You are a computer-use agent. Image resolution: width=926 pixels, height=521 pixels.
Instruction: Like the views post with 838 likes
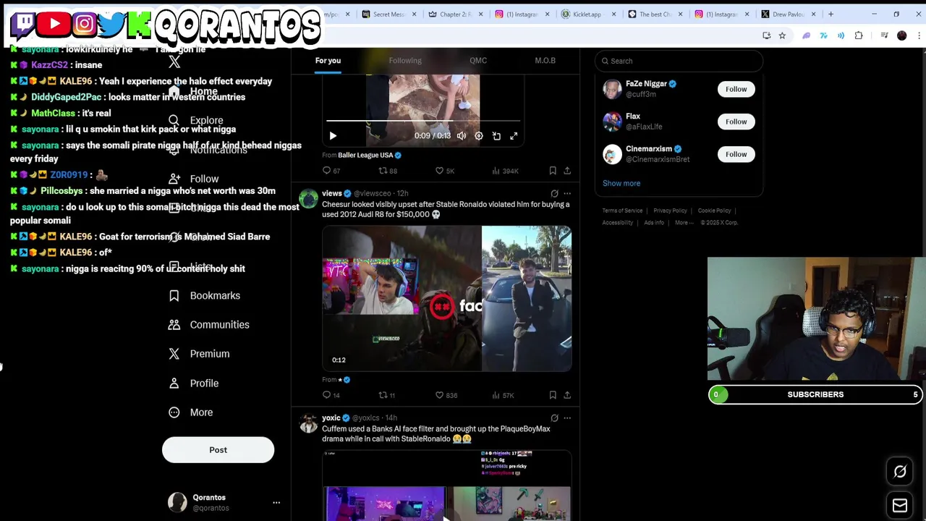coord(446,395)
